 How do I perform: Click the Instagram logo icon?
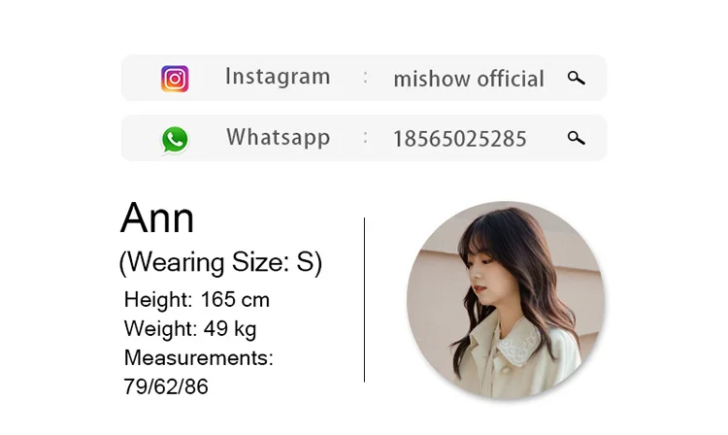point(175,79)
